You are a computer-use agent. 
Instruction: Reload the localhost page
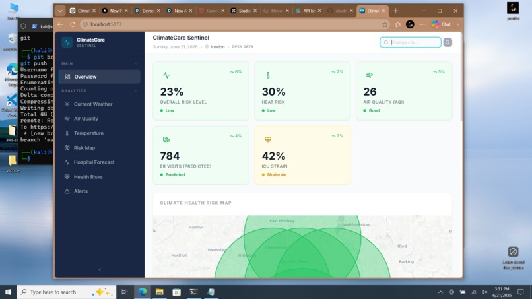[x=73, y=24]
